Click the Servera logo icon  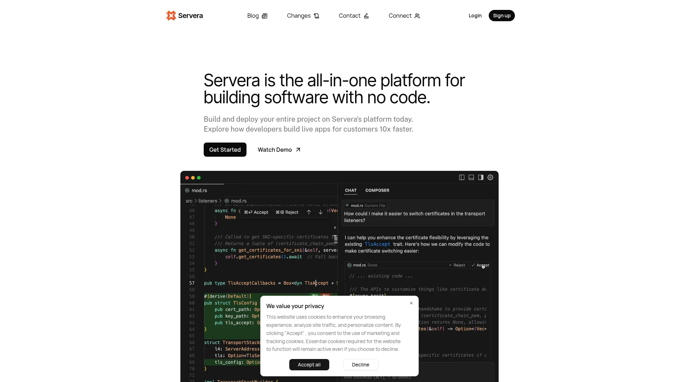tap(171, 16)
